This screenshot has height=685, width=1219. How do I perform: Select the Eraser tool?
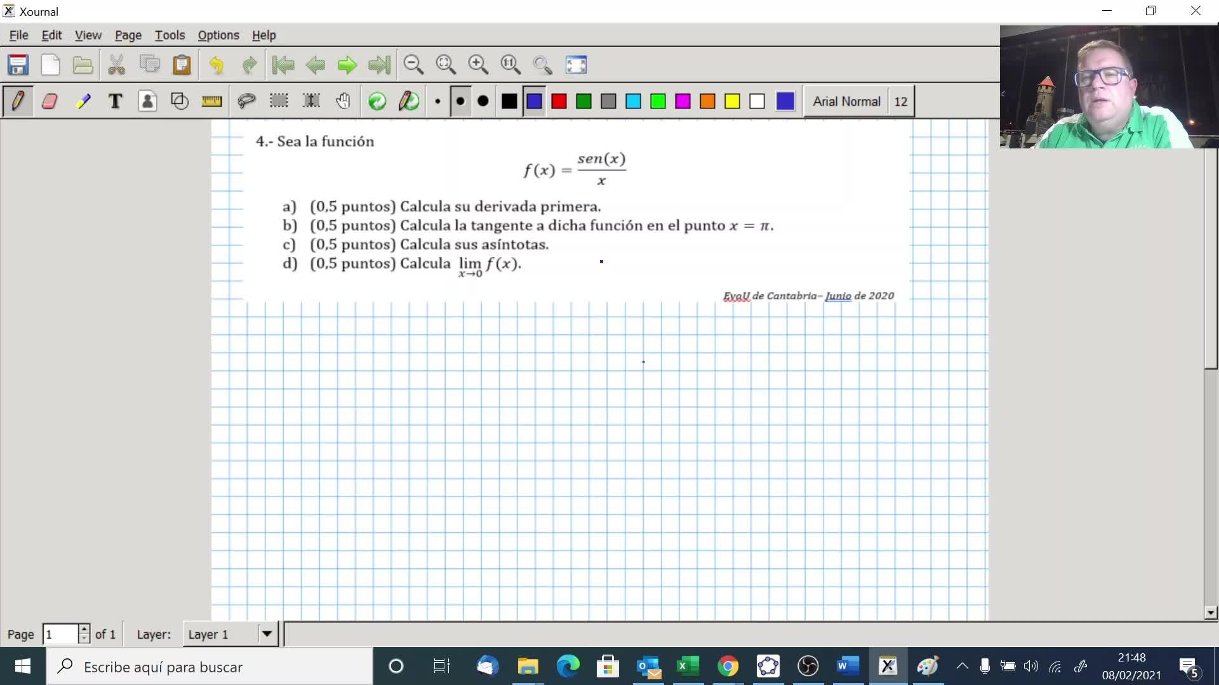click(50, 101)
